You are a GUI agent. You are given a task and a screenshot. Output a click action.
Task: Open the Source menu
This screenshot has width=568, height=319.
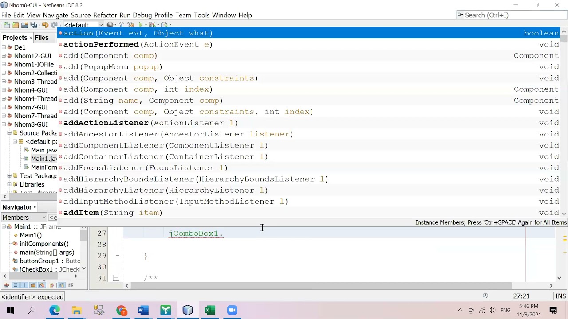80,15
